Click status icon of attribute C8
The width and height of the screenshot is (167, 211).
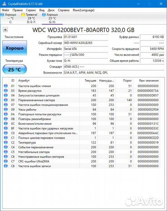5,166
